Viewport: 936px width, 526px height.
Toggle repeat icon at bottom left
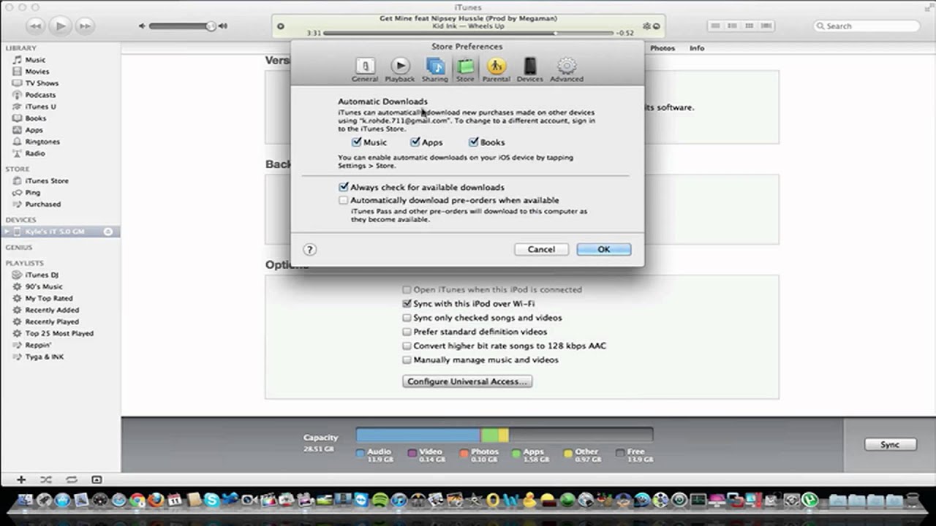tap(72, 480)
